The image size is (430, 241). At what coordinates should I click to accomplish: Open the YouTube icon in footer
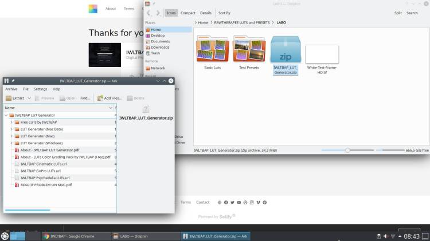tap(239, 203)
